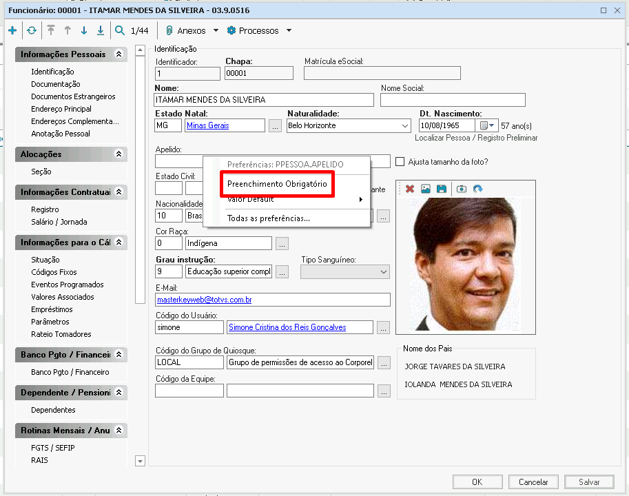Go to previous record up arrow
This screenshot has width=629, height=496.
[x=68, y=30]
